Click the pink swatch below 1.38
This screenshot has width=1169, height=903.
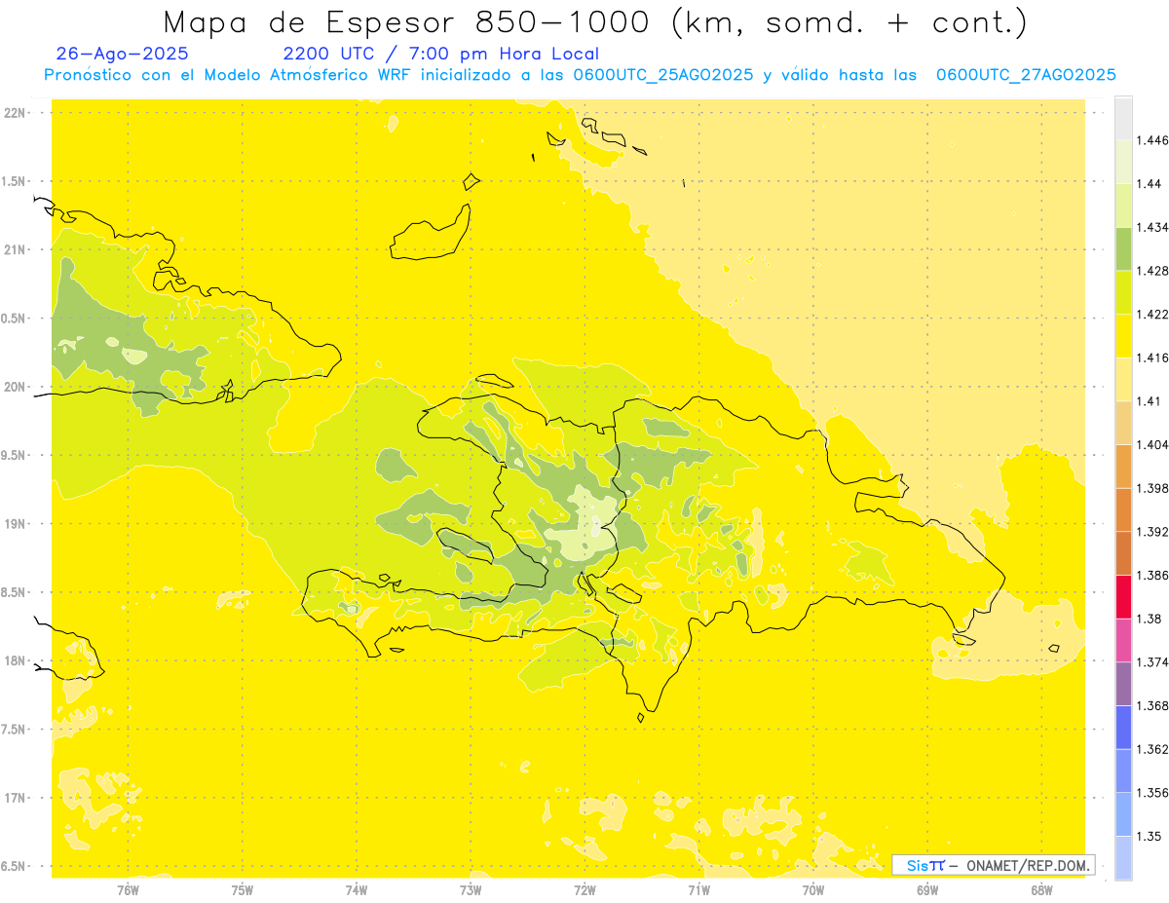click(1123, 640)
